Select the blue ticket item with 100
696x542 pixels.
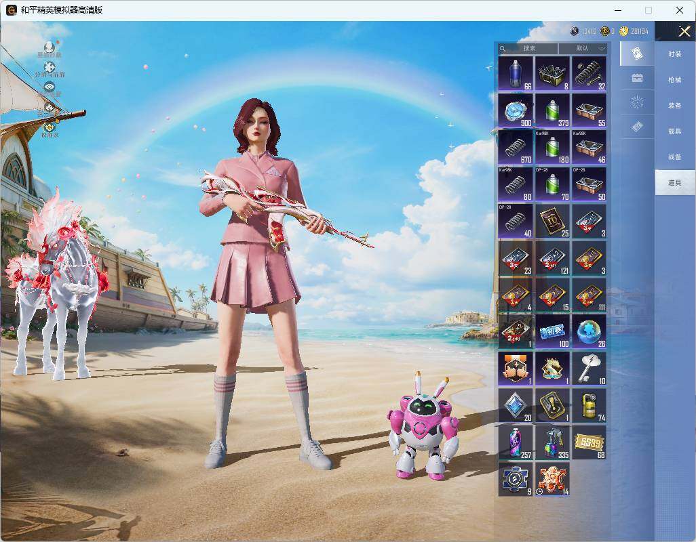point(552,331)
